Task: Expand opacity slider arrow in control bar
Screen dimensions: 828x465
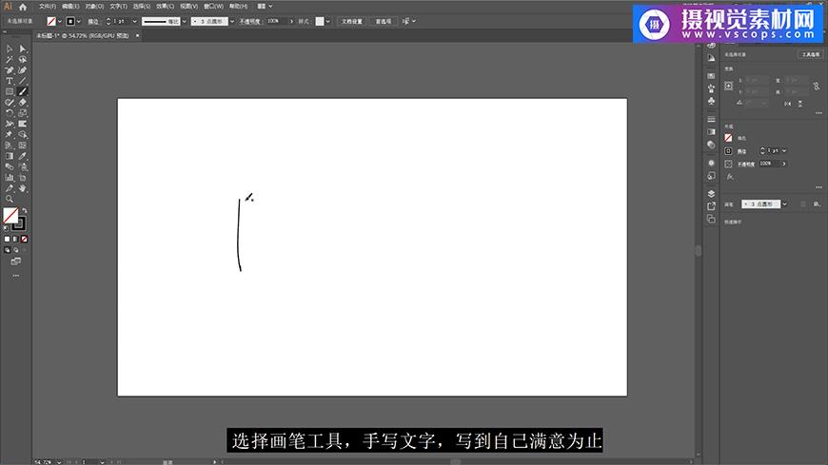Action: coord(291,22)
